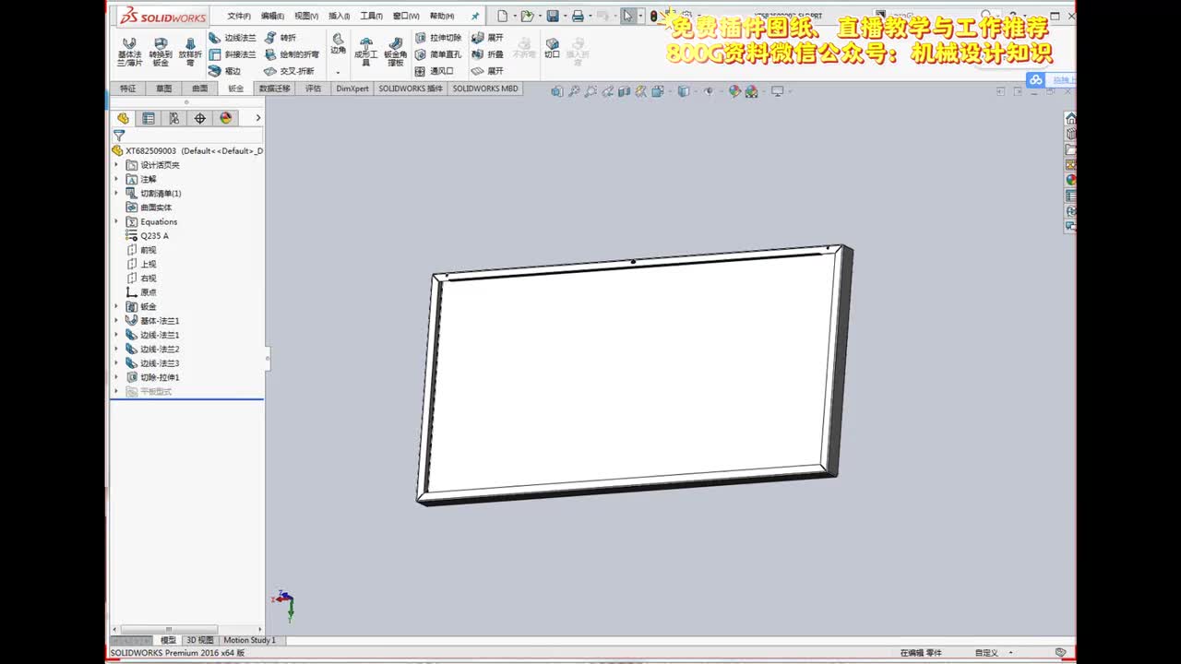
Task: Select the Convert to Sheet Metal (转换到钣金) tool
Action: pyautogui.click(x=161, y=52)
